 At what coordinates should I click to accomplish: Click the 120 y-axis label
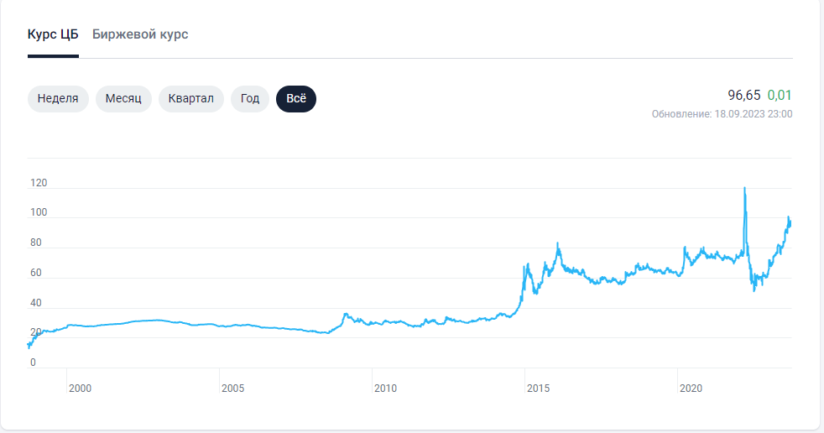[x=39, y=183]
